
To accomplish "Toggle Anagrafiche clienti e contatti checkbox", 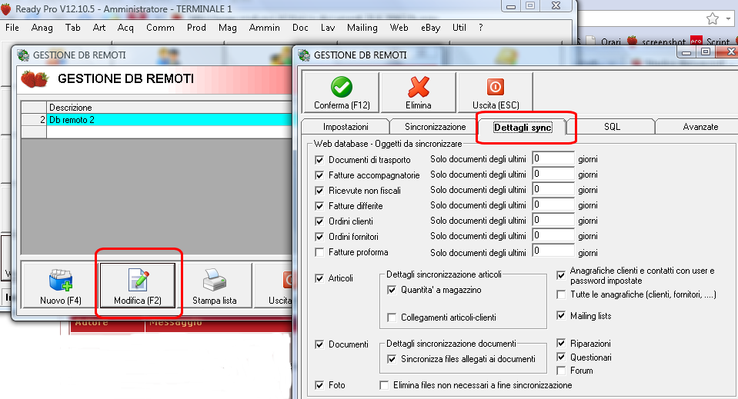I will coord(561,275).
